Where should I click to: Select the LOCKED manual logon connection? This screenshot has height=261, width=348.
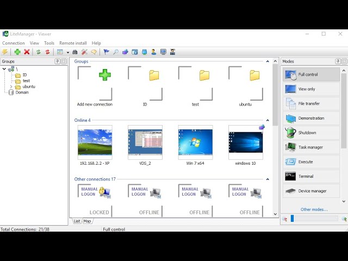95,201
